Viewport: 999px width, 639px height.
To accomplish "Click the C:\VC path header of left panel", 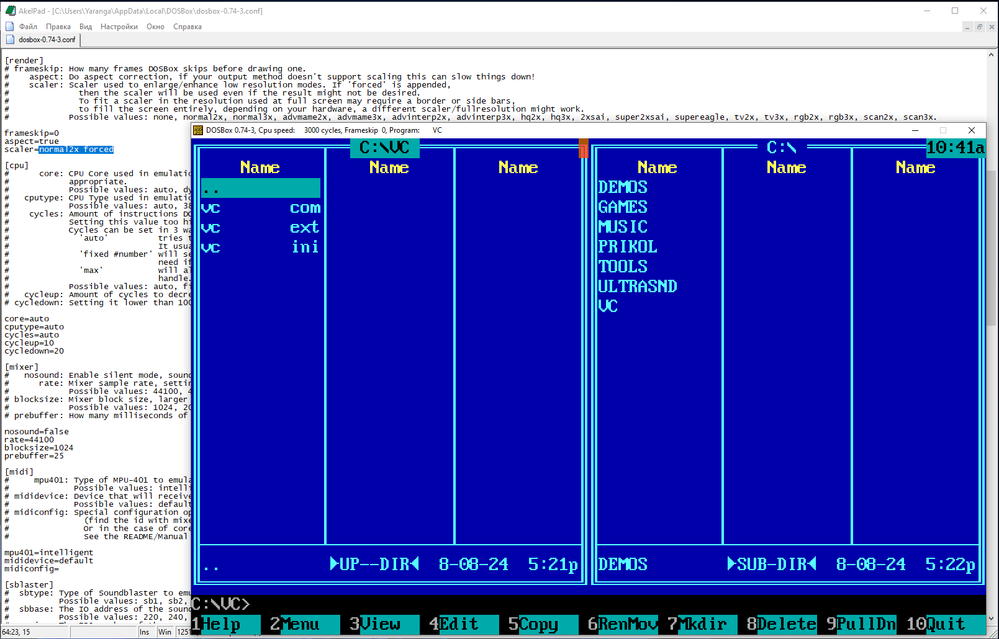I will 385,148.
